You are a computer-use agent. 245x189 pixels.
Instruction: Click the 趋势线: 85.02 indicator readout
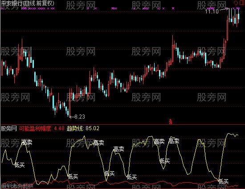pos(83,128)
